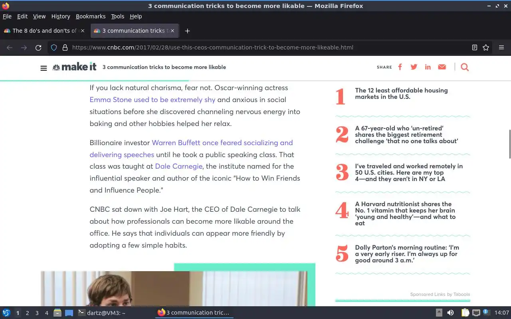Open the Edit menu
The height and width of the screenshot is (319, 511).
click(x=22, y=16)
